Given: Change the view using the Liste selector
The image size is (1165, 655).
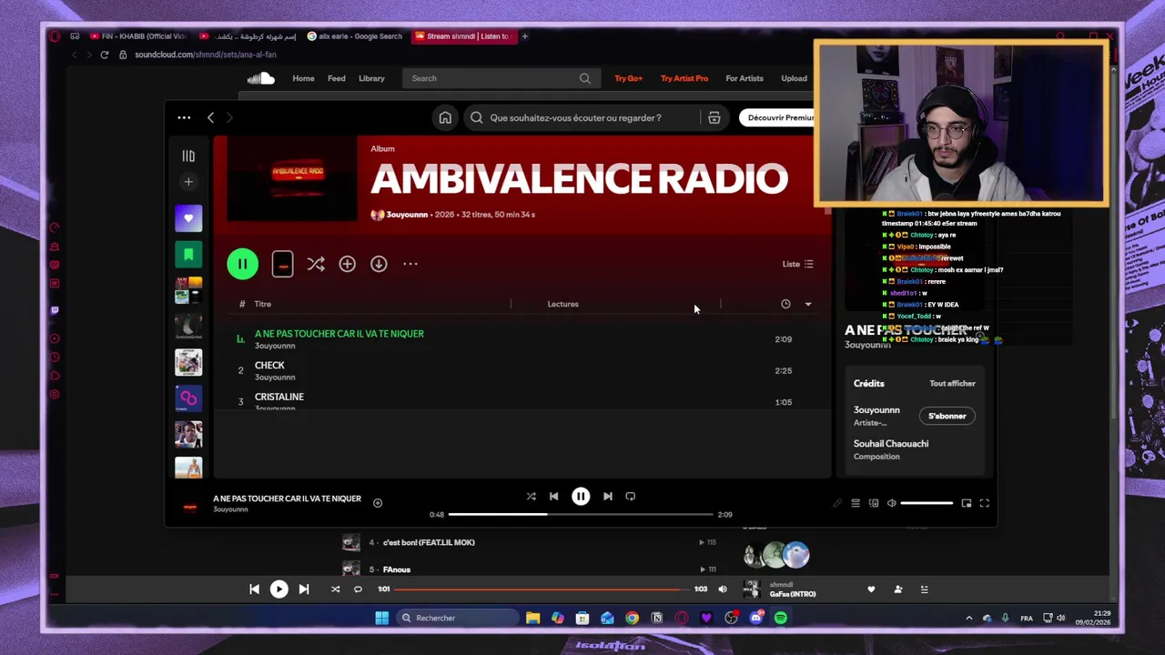Looking at the screenshot, I should point(798,264).
